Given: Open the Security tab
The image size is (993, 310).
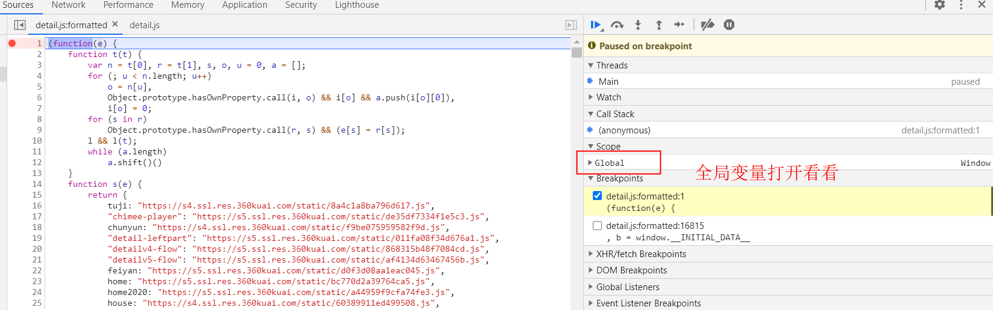Looking at the screenshot, I should 301,5.
